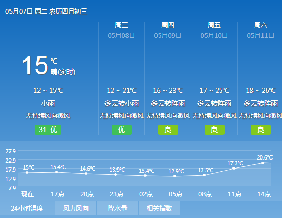Image resolution: width=282 pixels, height=218 pixels.
Task: Click the 08点 time axis label
Action: click(205, 194)
